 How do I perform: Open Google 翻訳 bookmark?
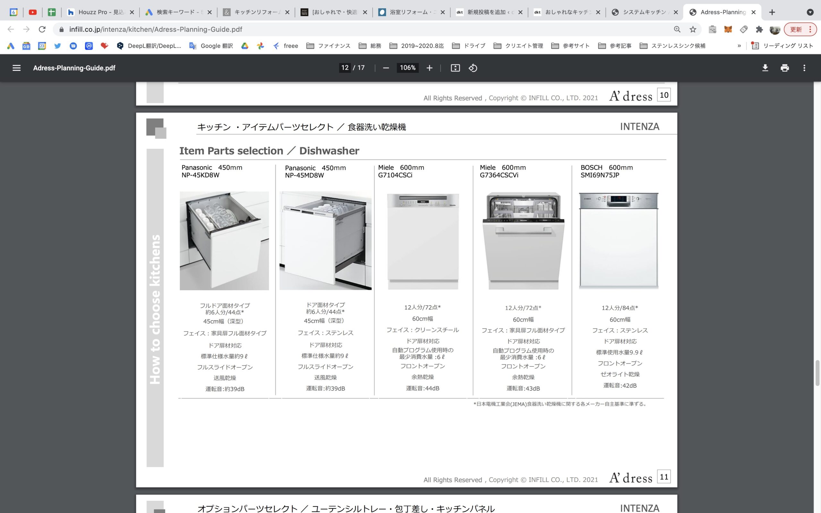211,46
